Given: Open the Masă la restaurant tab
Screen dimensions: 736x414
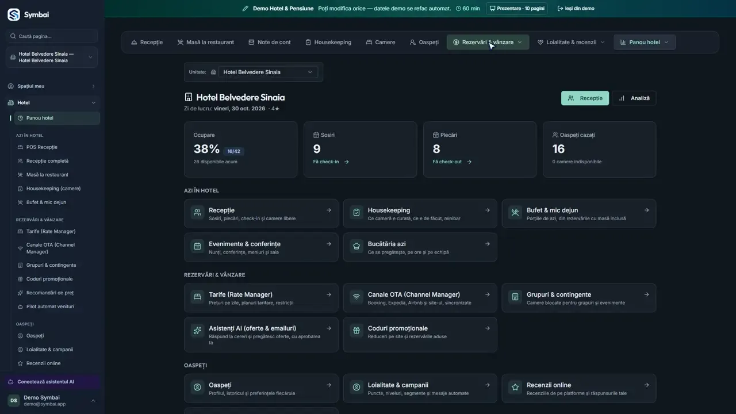Looking at the screenshot, I should click(205, 42).
